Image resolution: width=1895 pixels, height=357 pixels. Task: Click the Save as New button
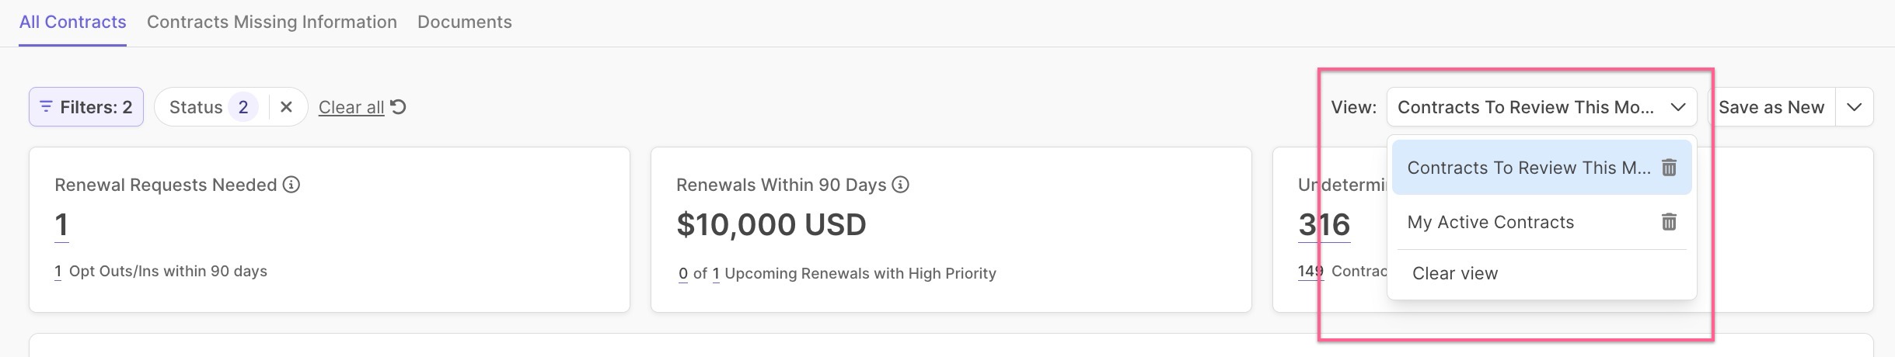tap(1771, 107)
